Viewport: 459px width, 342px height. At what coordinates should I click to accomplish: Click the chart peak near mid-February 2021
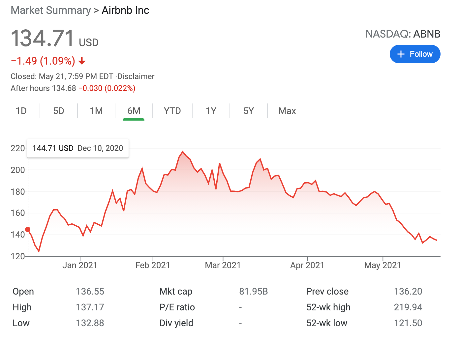(183, 152)
